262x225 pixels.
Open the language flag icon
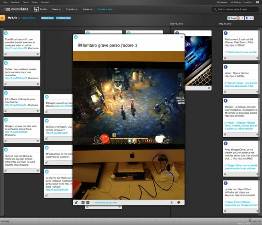(257, 2)
